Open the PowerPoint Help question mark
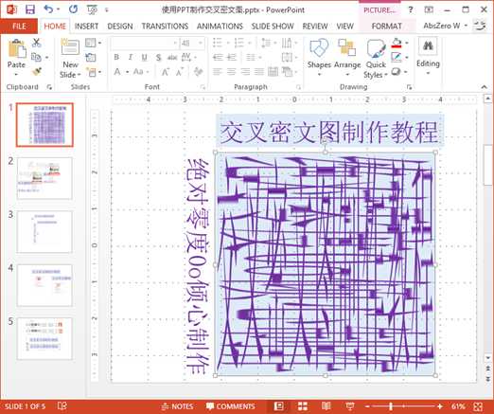 tap(411, 9)
